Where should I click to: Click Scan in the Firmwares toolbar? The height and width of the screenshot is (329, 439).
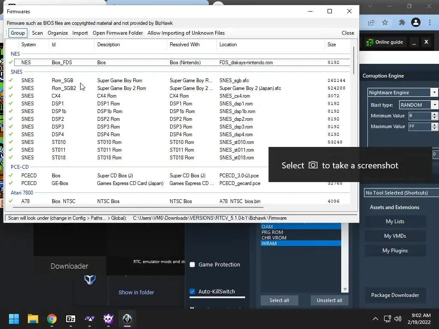(x=37, y=33)
